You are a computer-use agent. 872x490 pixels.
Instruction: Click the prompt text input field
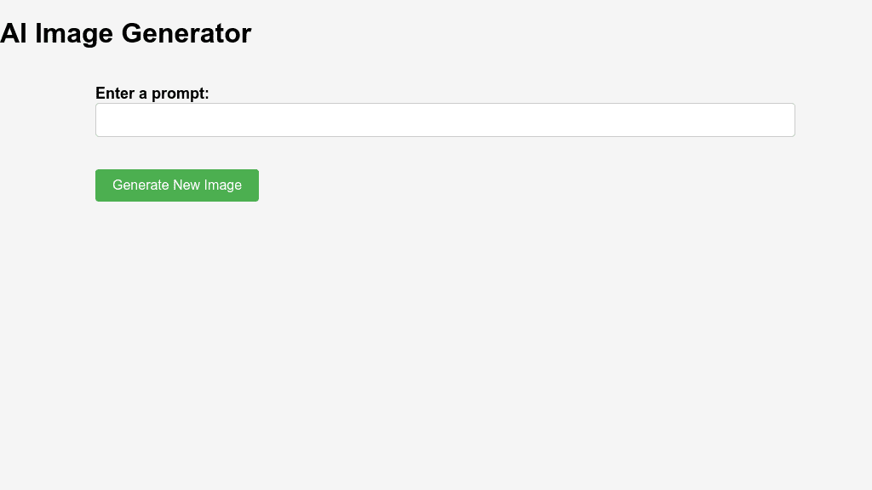click(x=445, y=120)
